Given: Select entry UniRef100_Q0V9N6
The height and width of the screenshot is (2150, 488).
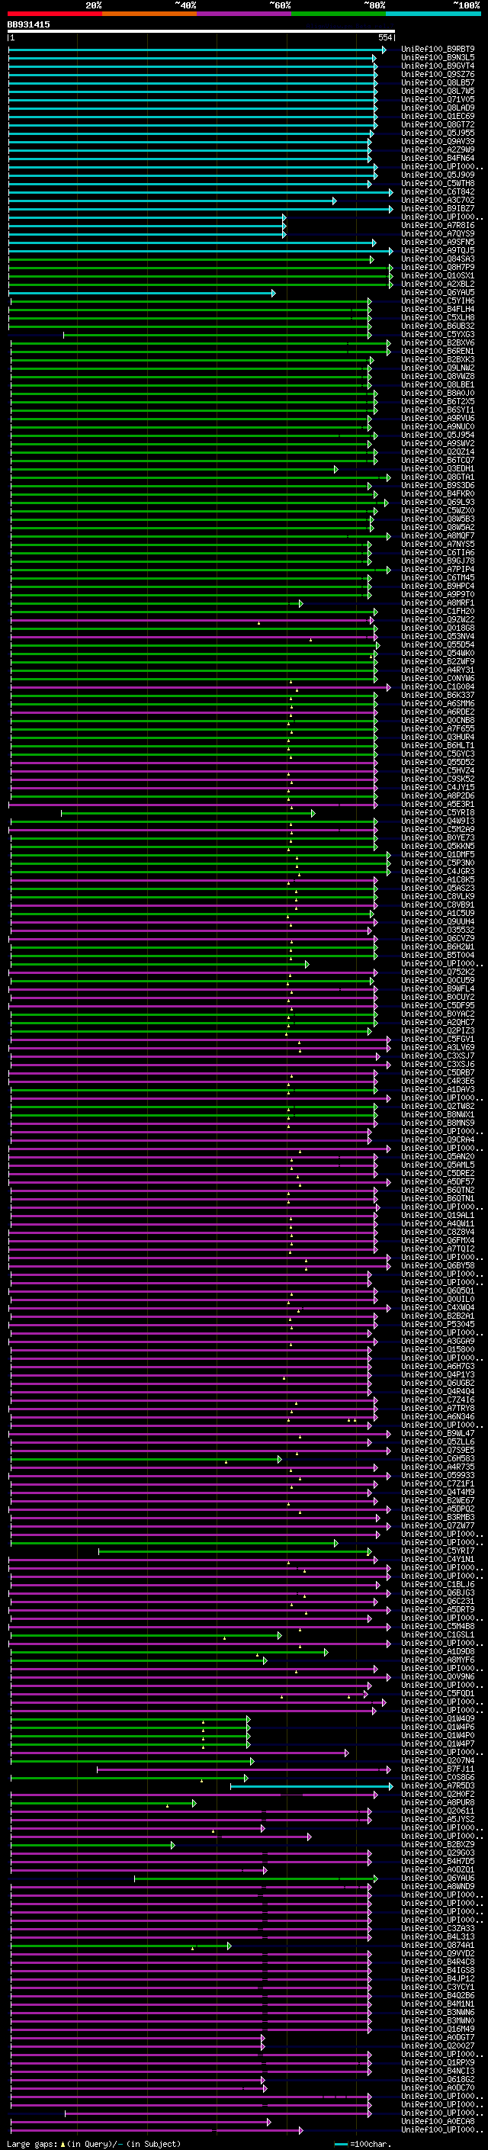Looking at the screenshot, I should pyautogui.click(x=438, y=1677).
